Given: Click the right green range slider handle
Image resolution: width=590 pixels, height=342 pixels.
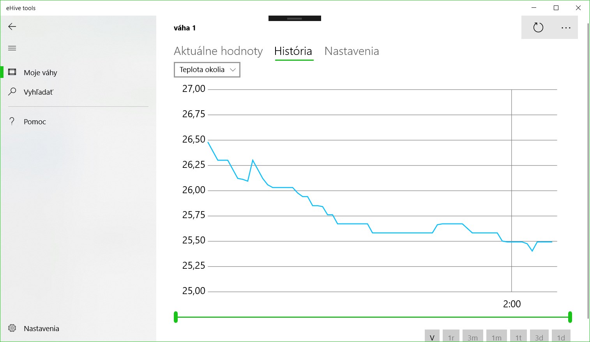Looking at the screenshot, I should 570,317.
